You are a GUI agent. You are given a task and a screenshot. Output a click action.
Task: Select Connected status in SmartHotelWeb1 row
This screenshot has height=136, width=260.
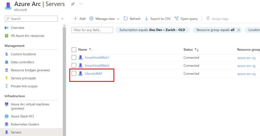(191, 58)
